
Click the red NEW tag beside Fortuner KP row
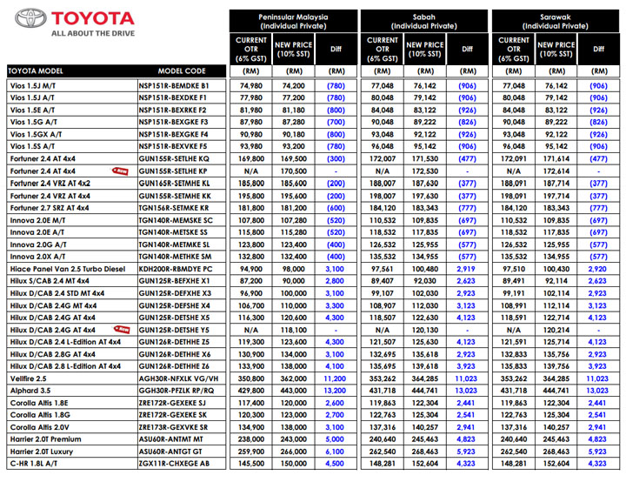(120, 171)
